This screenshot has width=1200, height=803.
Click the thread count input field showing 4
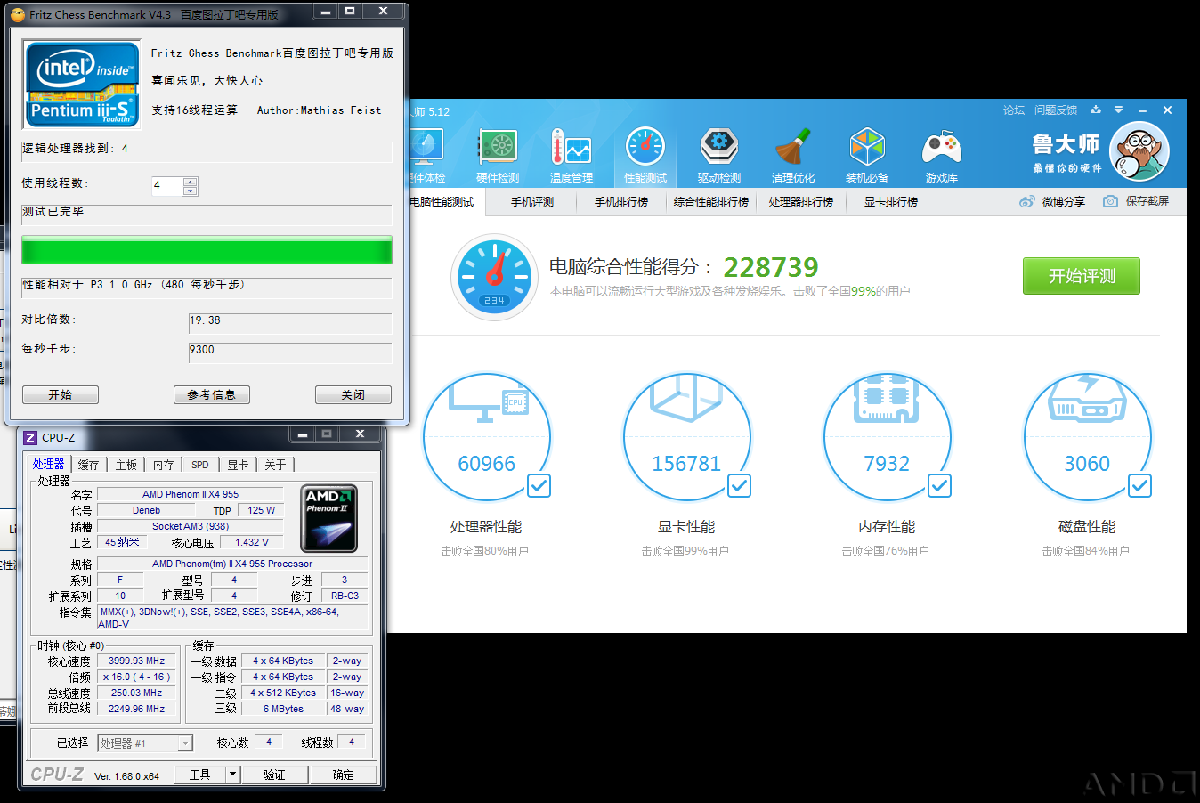point(167,186)
